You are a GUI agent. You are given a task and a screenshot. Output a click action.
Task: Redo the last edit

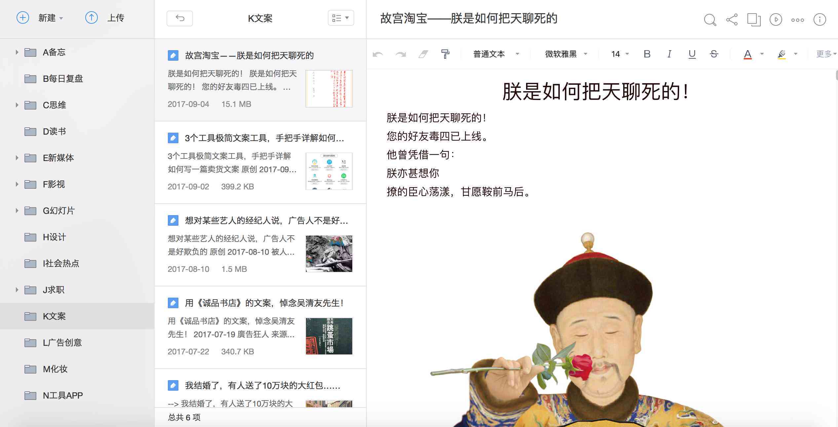[400, 54]
